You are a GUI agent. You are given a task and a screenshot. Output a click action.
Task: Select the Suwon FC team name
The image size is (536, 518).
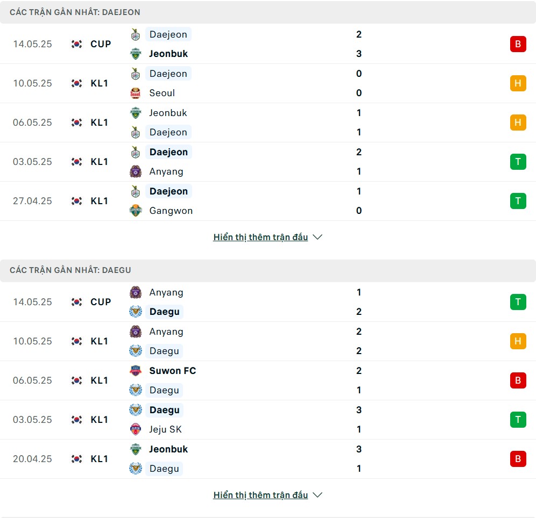tap(173, 371)
